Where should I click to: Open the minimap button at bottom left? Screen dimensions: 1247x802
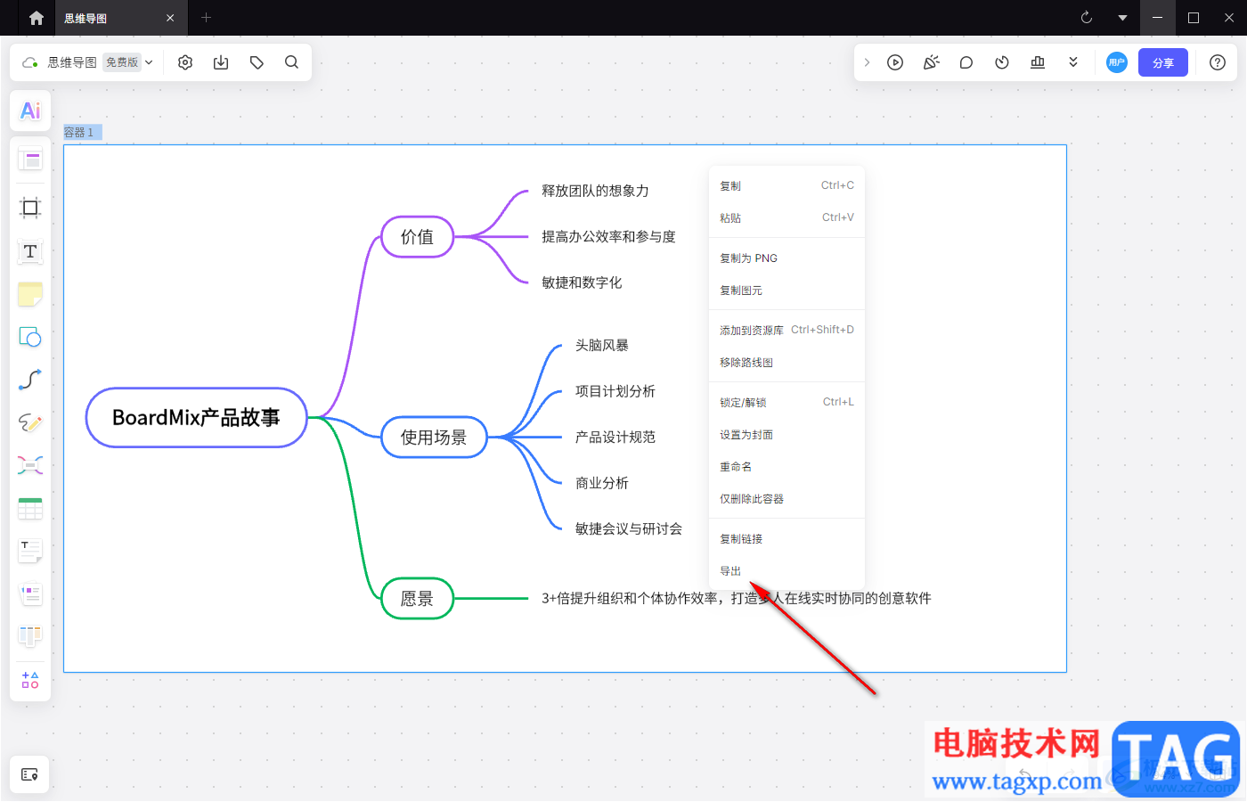click(29, 774)
